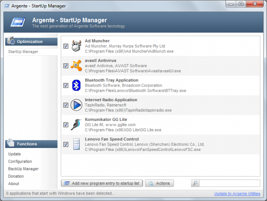
Task: Open the Actions button
Action: click(x=159, y=183)
